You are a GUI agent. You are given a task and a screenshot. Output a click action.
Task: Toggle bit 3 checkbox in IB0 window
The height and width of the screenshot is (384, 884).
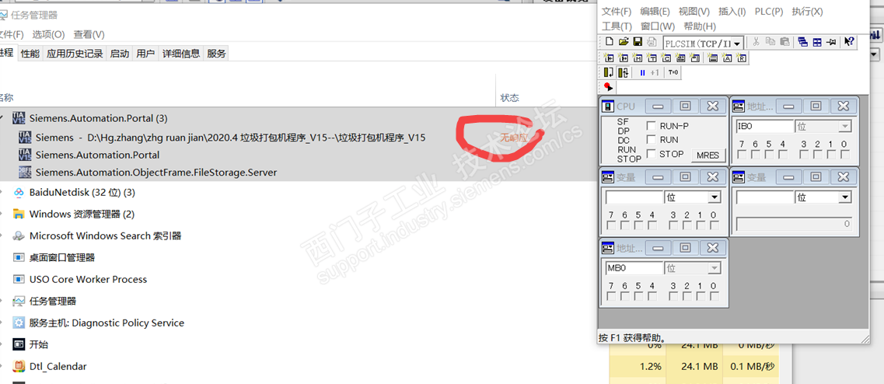point(803,155)
